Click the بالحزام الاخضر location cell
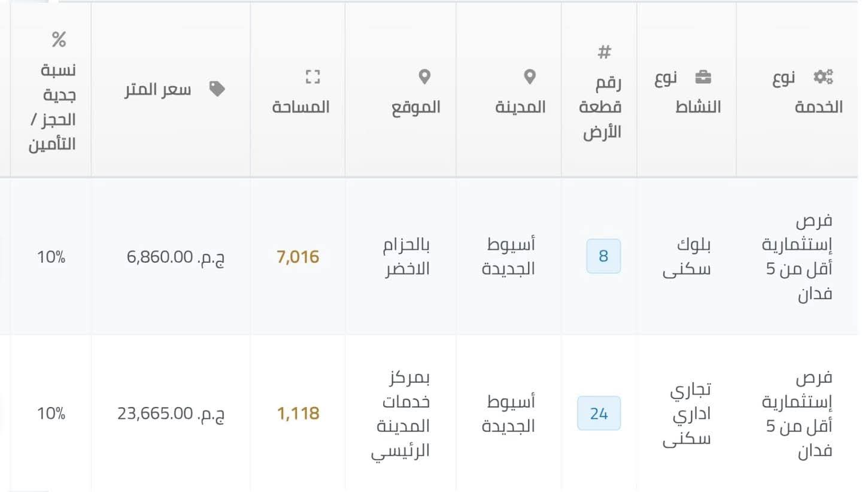The height and width of the screenshot is (492, 862). (x=407, y=257)
